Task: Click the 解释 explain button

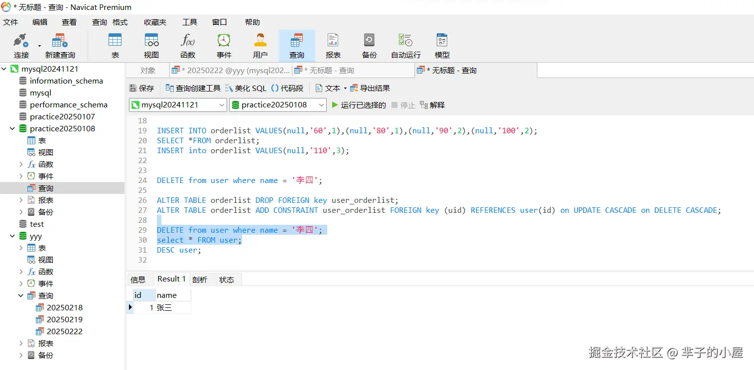Action: coord(432,105)
